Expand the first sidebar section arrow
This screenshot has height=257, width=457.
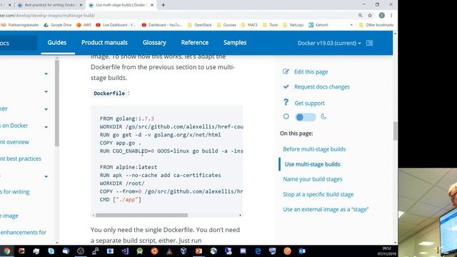point(46,74)
